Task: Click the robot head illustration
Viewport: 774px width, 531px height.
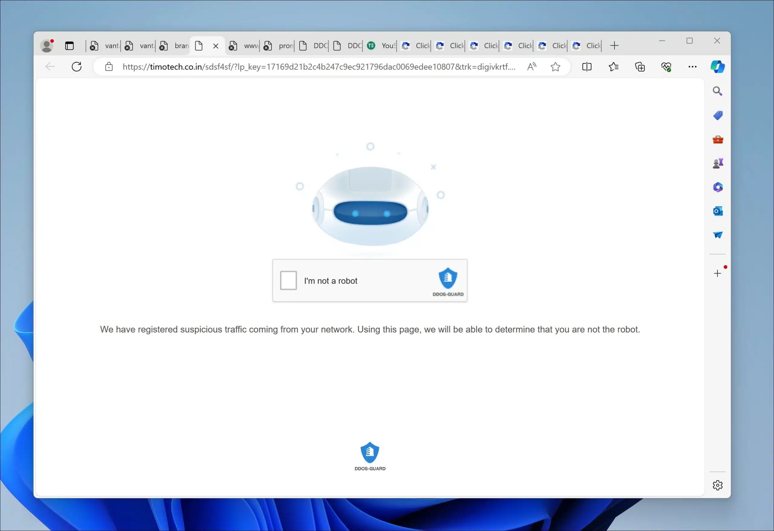Action: click(370, 206)
